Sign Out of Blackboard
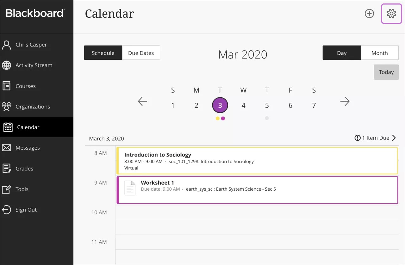405x265 pixels. coord(26,210)
